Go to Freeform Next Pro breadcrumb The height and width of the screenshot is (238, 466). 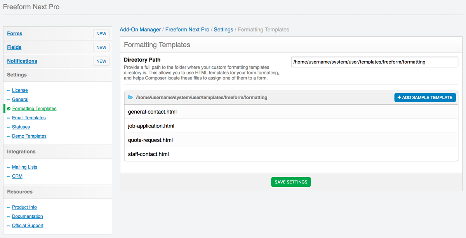[x=187, y=29]
